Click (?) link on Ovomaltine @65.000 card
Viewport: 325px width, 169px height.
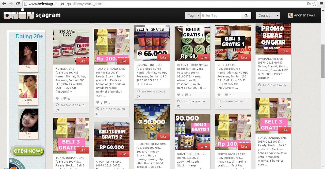(x=138, y=96)
